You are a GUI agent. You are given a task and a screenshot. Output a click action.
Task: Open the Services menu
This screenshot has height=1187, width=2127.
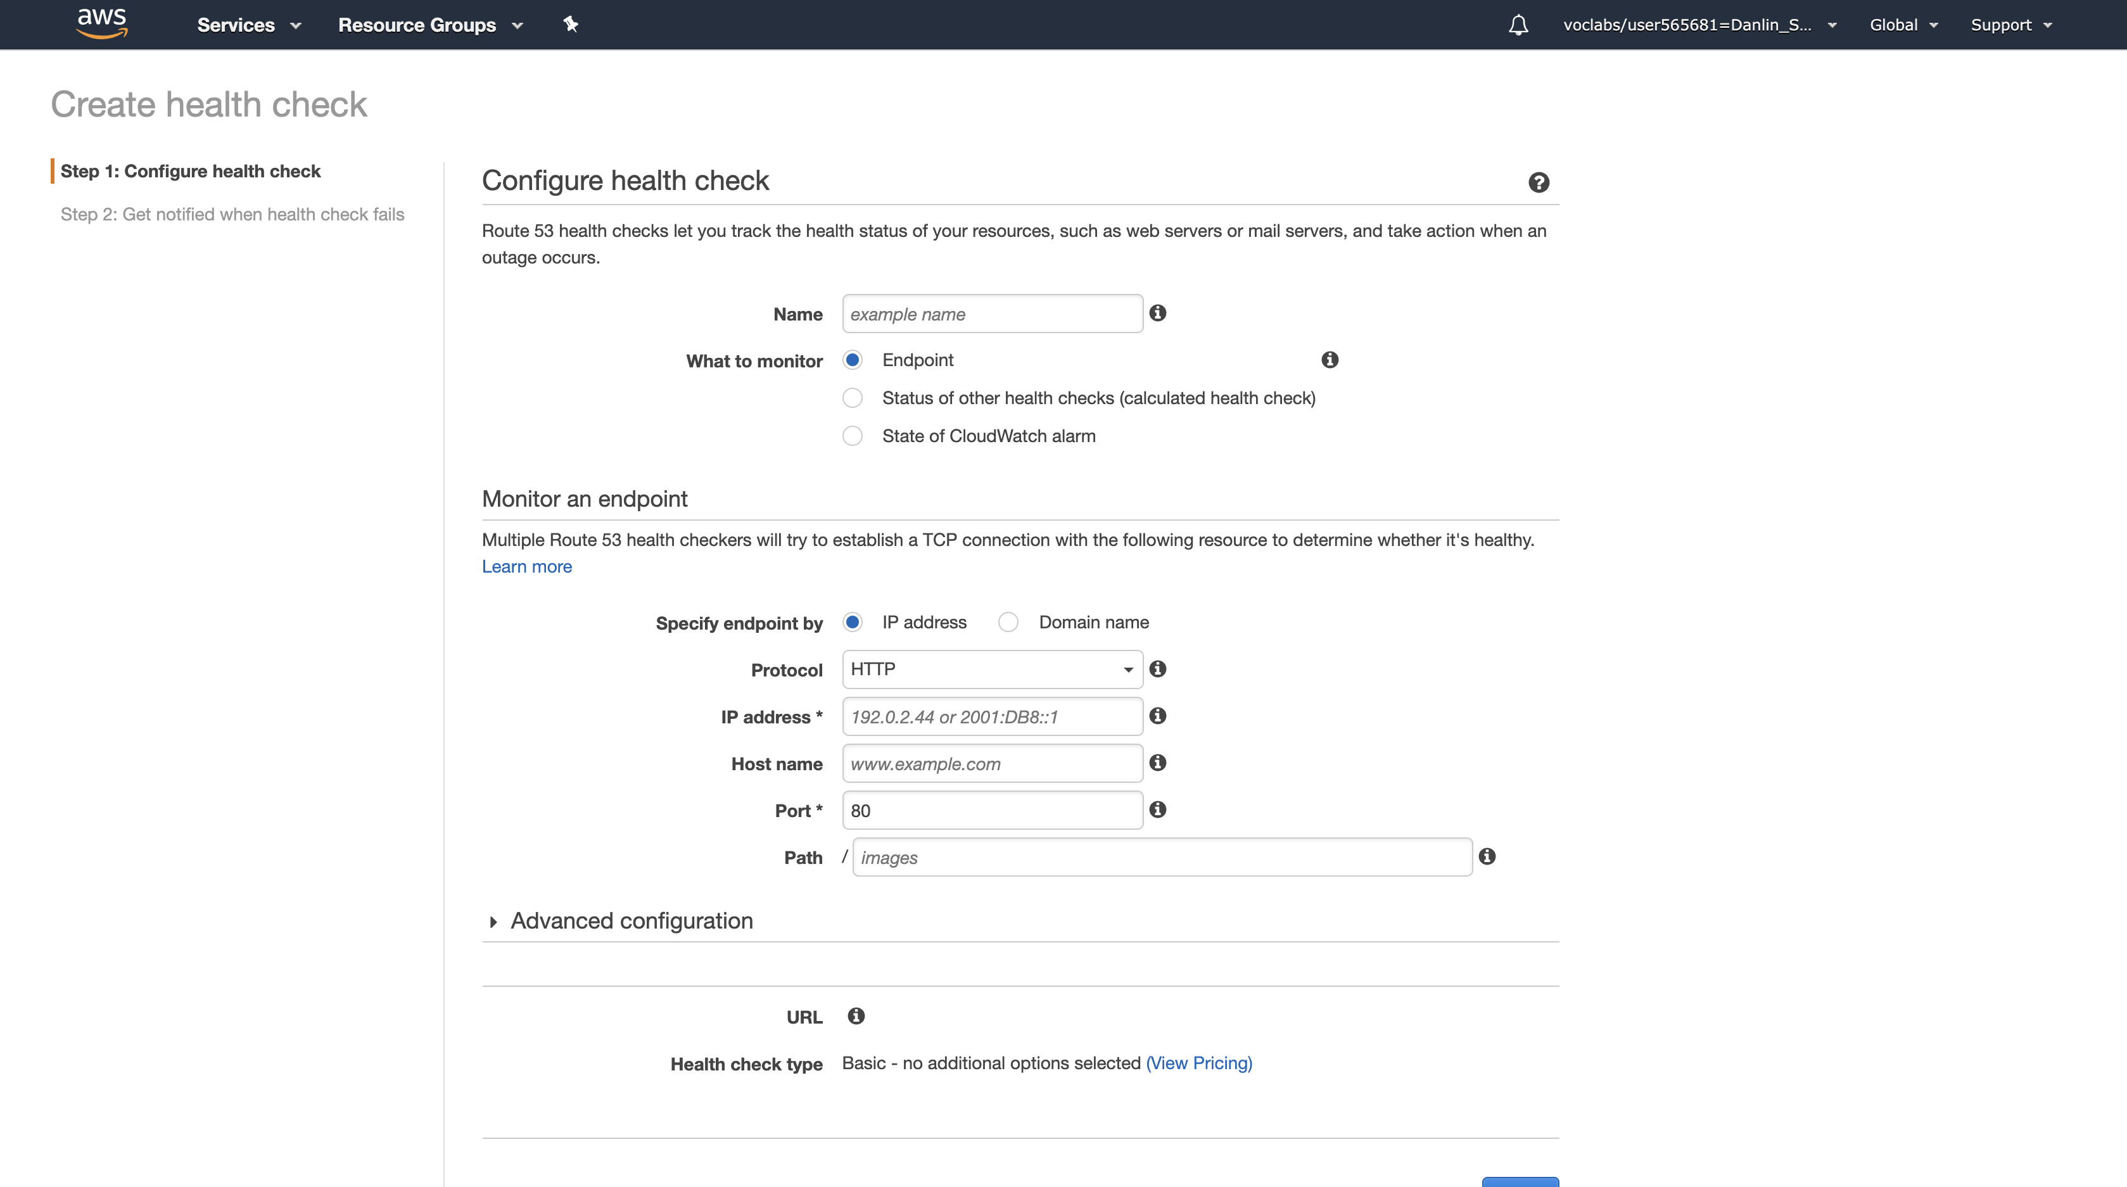pyautogui.click(x=248, y=25)
